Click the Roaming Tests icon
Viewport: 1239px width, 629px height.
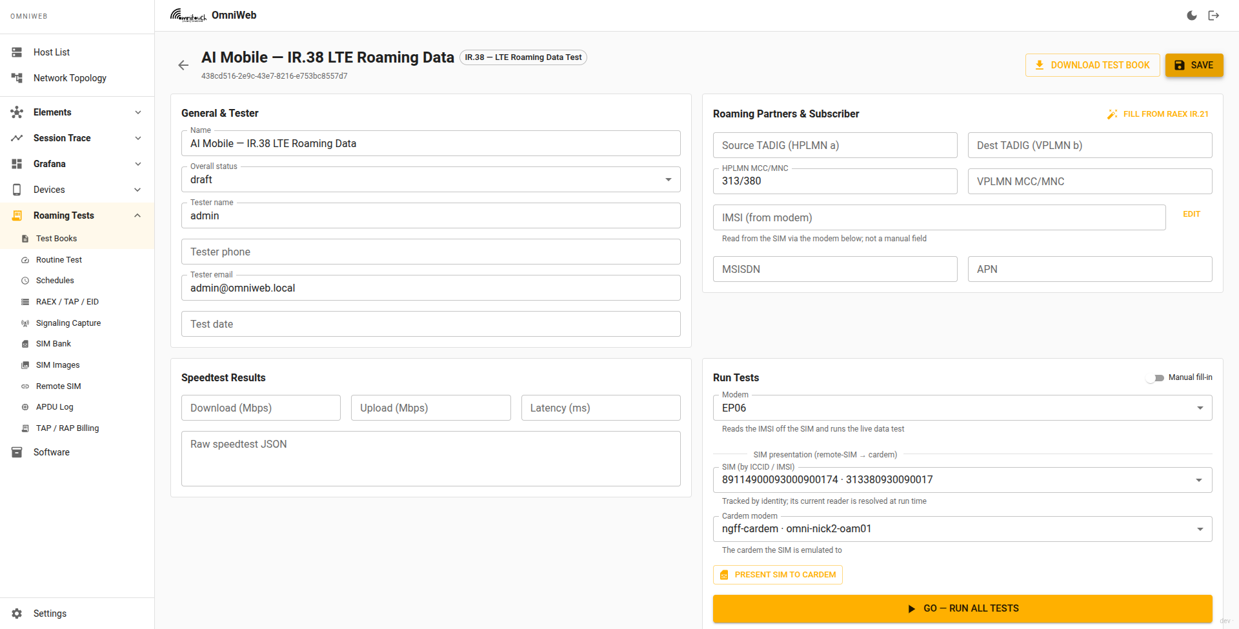click(17, 215)
